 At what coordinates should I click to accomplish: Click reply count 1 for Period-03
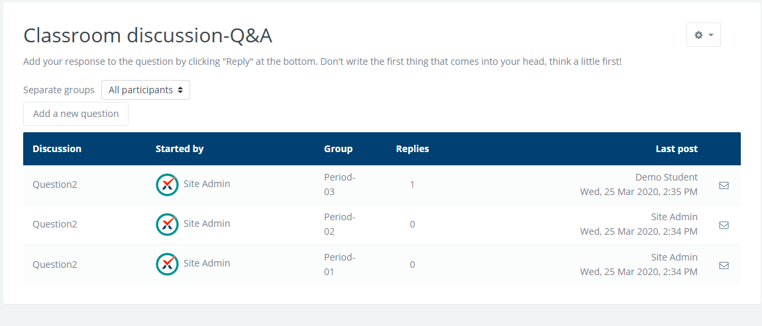click(x=412, y=184)
